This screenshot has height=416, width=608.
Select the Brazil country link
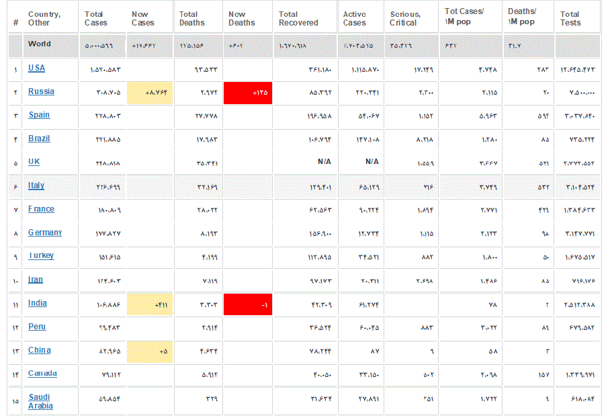(39, 139)
